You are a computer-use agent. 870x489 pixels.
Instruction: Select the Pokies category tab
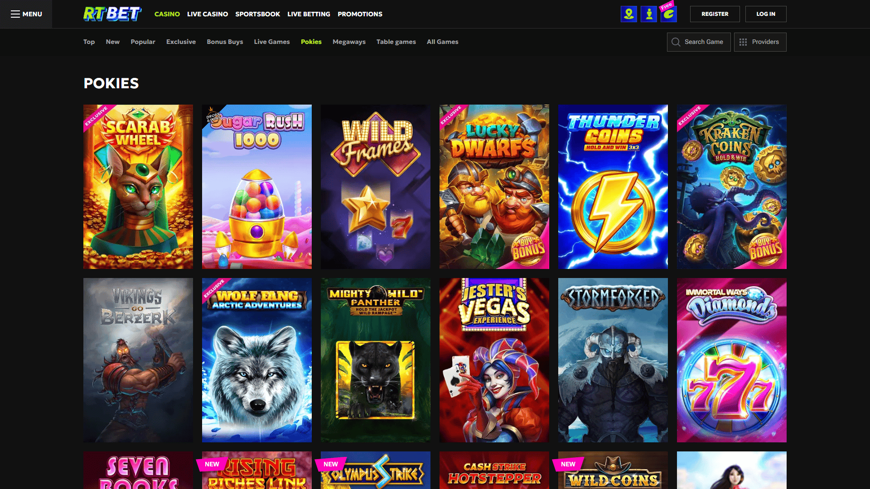click(311, 42)
